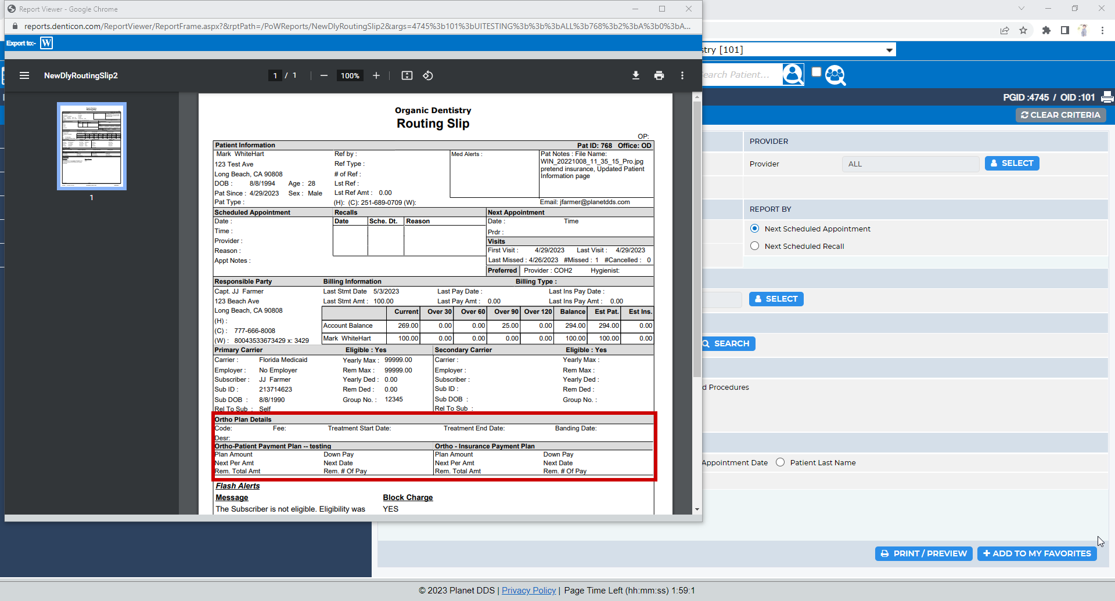The width and height of the screenshot is (1115, 601).
Task: Select page 1 thumbnail in sidebar
Action: click(x=92, y=146)
